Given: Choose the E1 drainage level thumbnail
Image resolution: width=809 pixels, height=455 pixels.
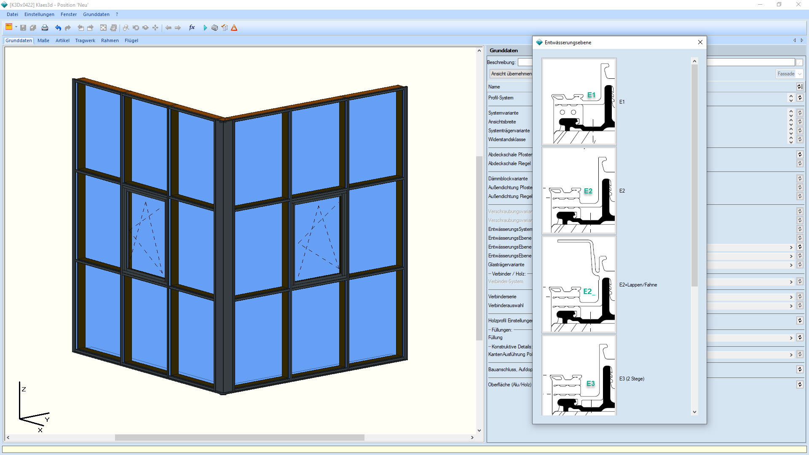Looking at the screenshot, I should pyautogui.click(x=579, y=102).
